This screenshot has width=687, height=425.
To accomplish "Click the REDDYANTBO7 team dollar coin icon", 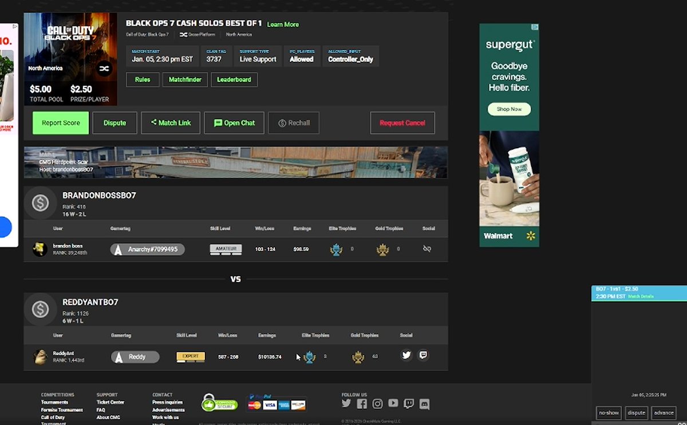I will (40, 309).
